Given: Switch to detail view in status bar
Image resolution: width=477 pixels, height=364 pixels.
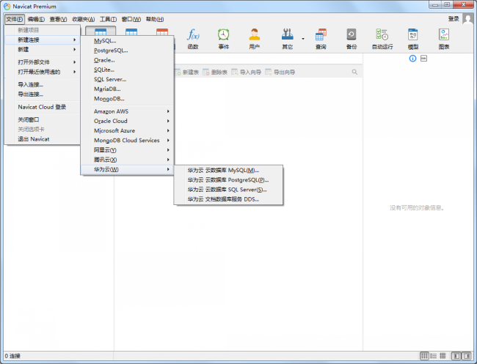Looking at the screenshot, I should [x=443, y=356].
